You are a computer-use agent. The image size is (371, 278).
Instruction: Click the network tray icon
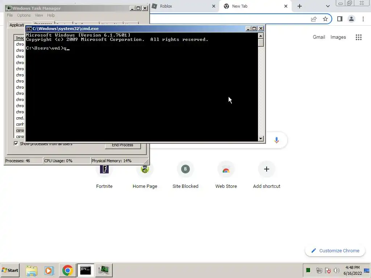(x=319, y=270)
